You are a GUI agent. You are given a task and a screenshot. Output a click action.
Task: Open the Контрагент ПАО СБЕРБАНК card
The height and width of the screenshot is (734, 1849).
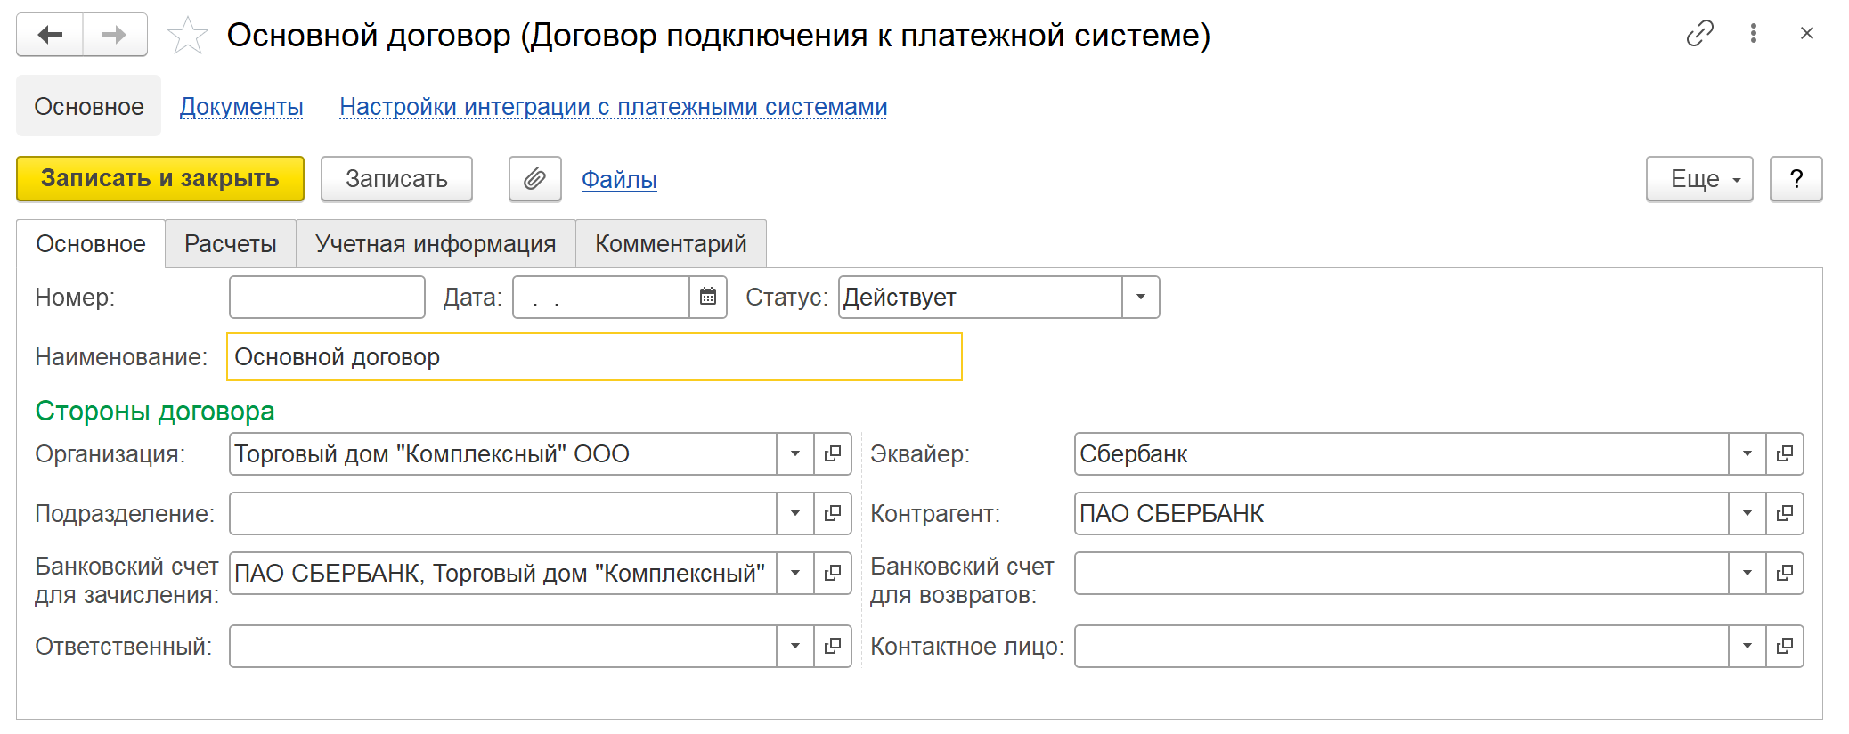[x=1785, y=514]
